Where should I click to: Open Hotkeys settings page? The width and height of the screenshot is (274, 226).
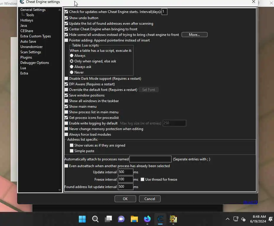(x=27, y=20)
